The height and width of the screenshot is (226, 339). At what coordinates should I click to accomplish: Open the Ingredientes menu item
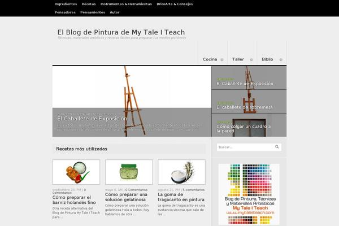(x=66, y=4)
